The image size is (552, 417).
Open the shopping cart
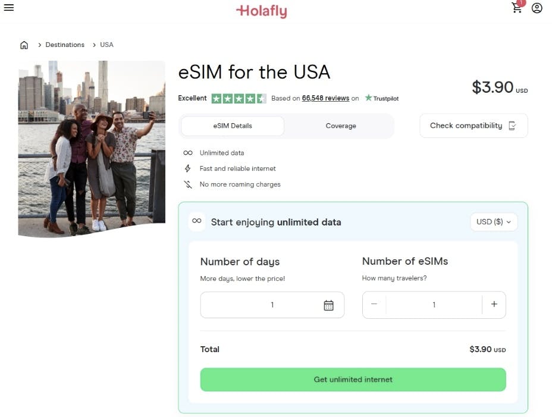516,8
